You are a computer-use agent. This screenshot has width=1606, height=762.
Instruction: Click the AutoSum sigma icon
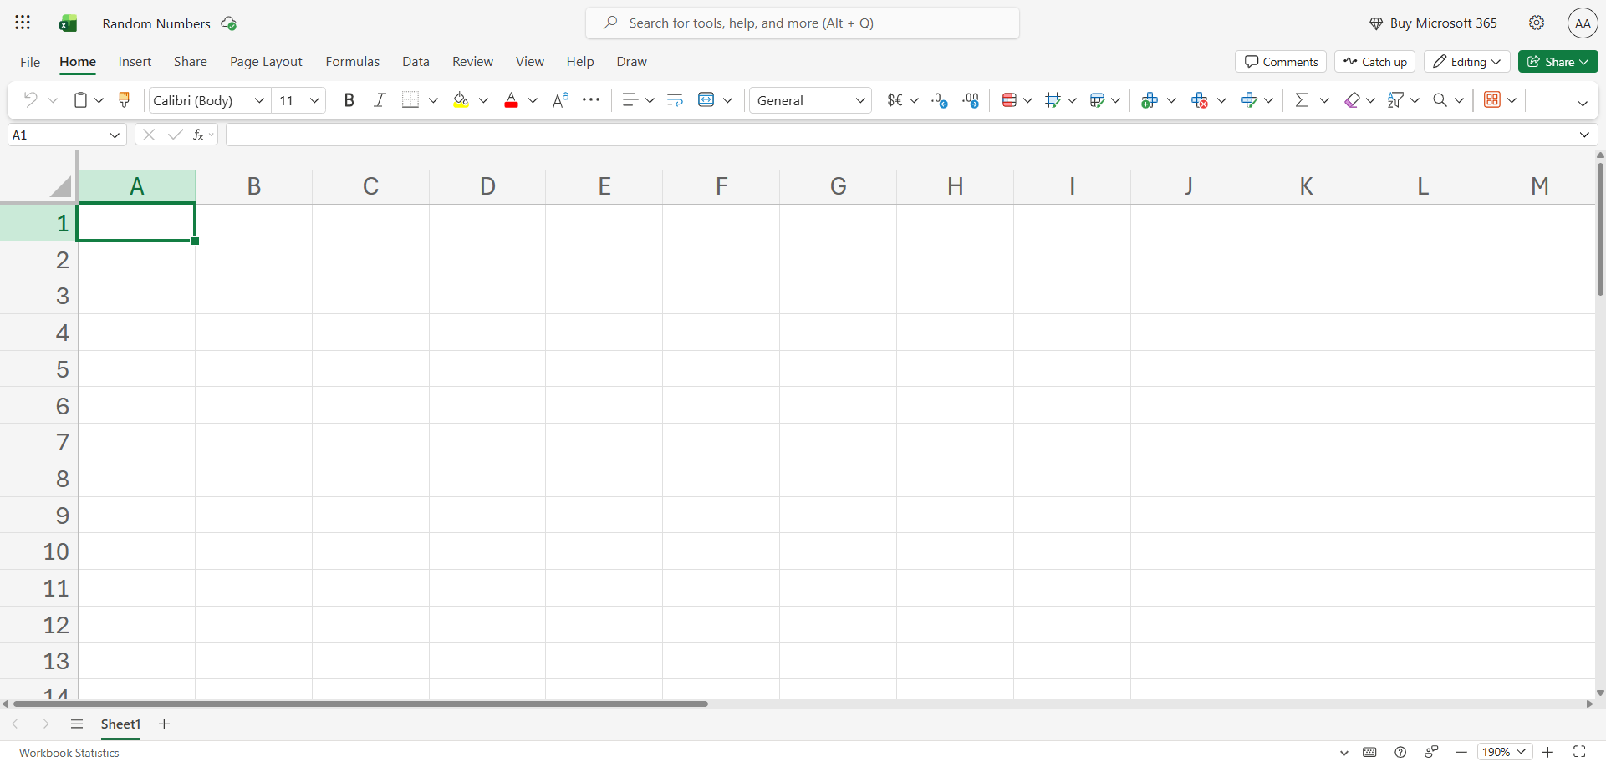tap(1302, 100)
